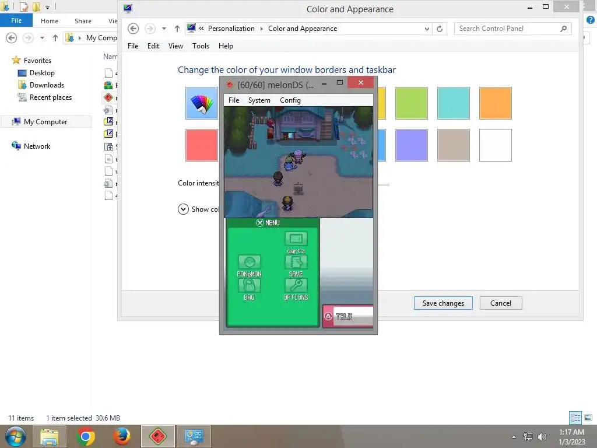Tap the dartz trainer card icon
The height and width of the screenshot is (448, 597).
click(296, 239)
